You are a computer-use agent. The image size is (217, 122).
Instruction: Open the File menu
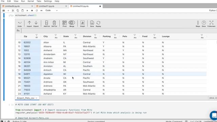pos(3,1)
